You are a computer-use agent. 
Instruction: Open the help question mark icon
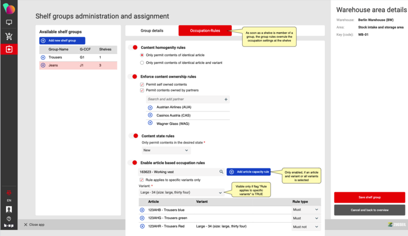click(x=9, y=218)
